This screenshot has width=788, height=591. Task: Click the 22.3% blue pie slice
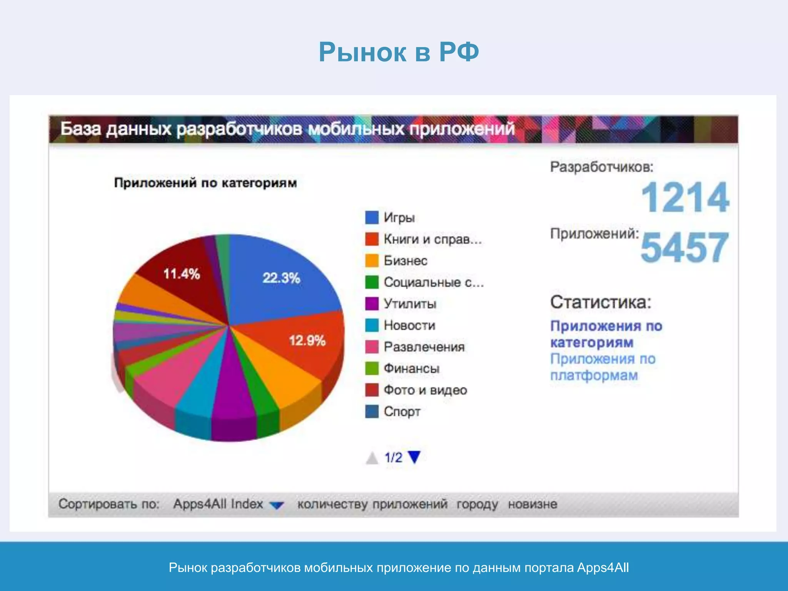281,278
